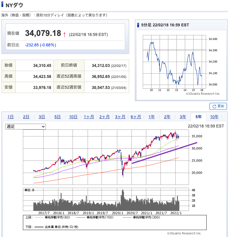Viewport: 231px width, 237px height.
Task: Click the 5分足 intraday chart
Action: [174, 62]
